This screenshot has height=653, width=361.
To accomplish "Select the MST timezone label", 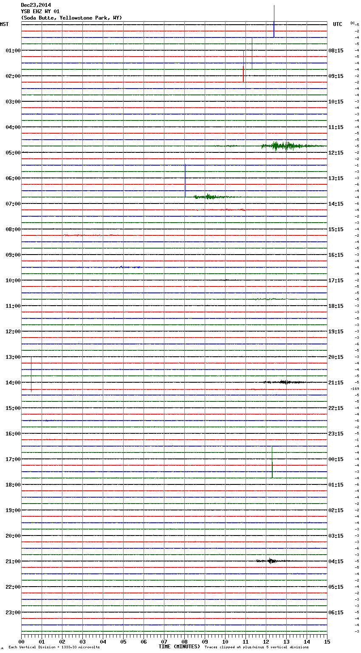I will (4, 24).
